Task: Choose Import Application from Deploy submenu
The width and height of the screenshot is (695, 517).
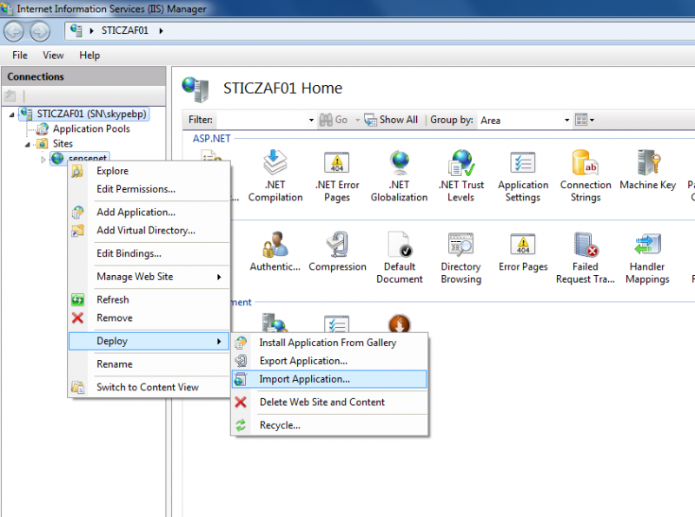Action: pos(329,379)
